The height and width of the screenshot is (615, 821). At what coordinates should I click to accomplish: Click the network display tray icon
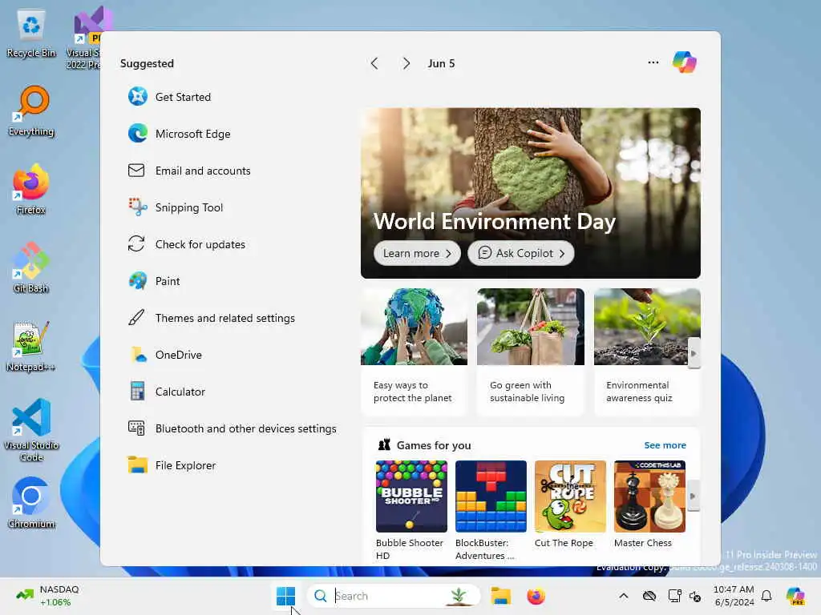click(x=674, y=596)
